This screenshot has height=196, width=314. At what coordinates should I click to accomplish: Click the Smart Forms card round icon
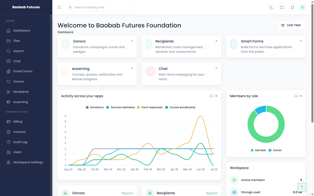click(x=233, y=44)
